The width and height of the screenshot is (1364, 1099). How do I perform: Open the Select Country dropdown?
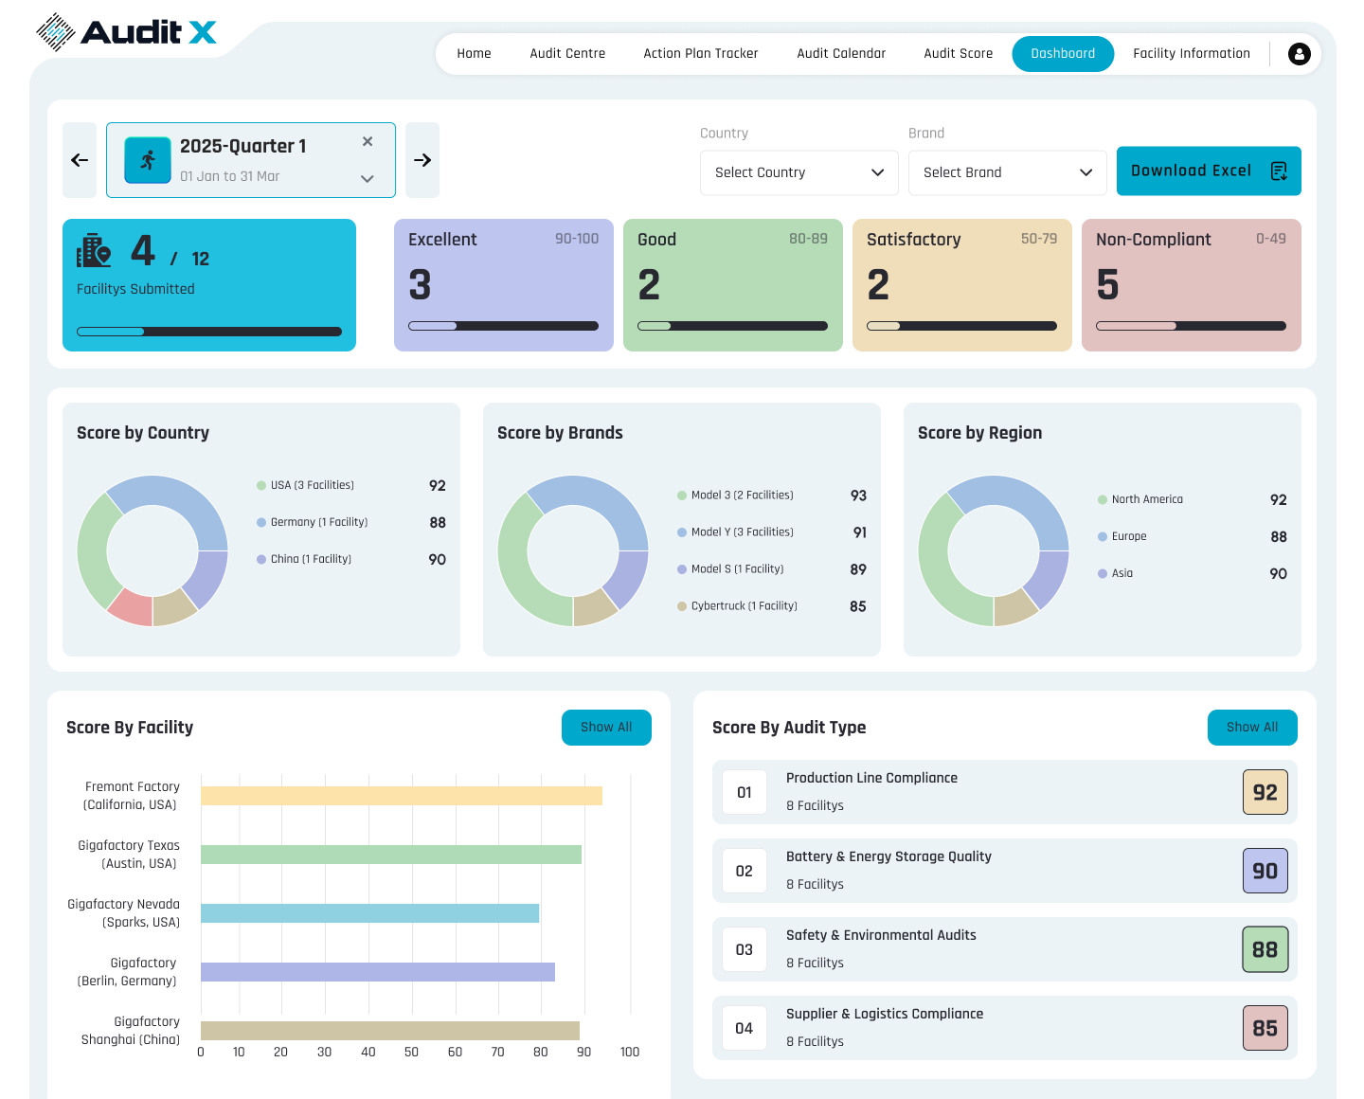[x=799, y=172]
